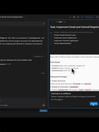Click the '1. Project Structure' line
The width and height of the screenshot is (99, 132).
pos(58,81)
